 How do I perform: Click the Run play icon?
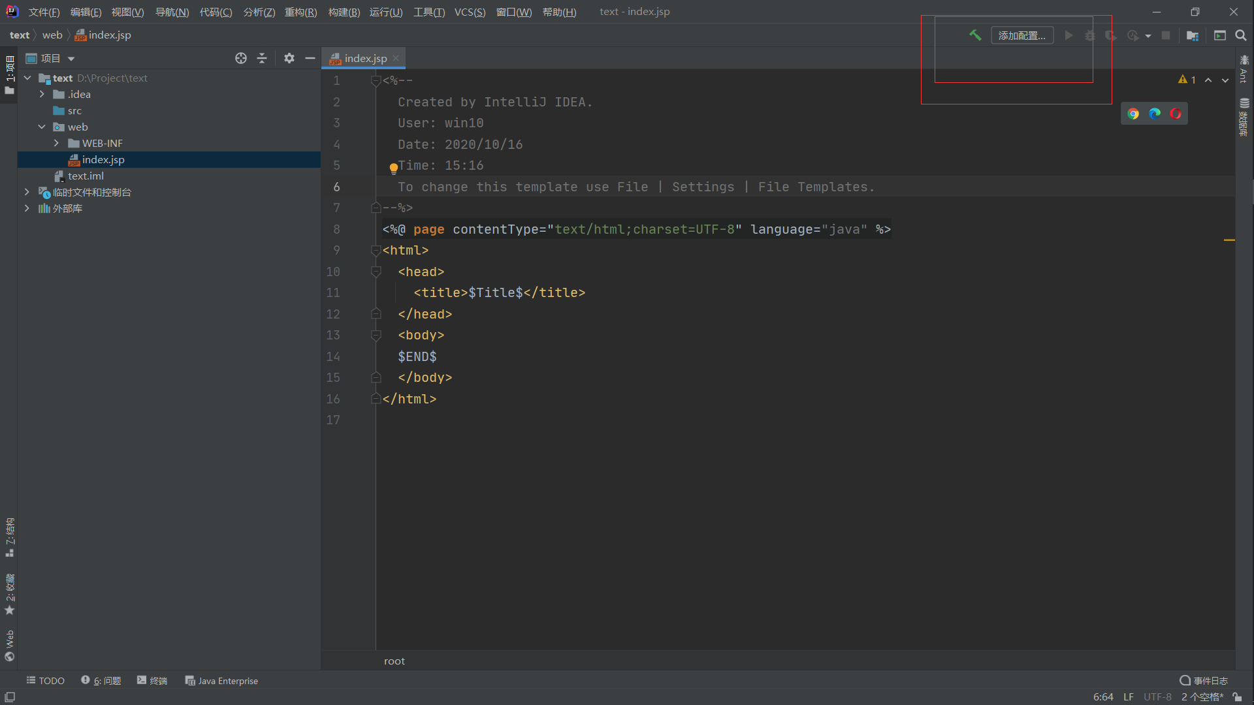[1069, 35]
